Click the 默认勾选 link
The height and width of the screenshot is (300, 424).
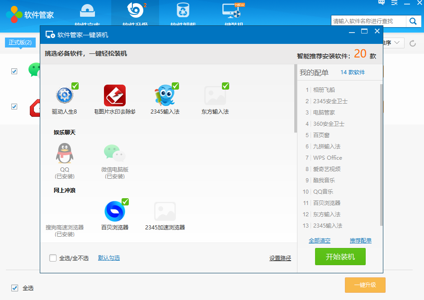(x=109, y=258)
